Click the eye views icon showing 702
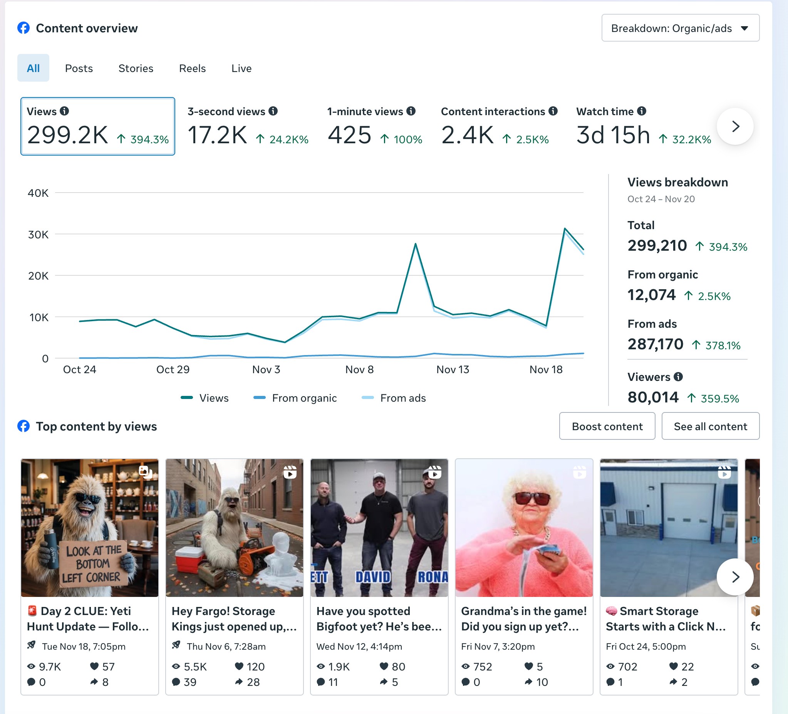The image size is (788, 714). (x=610, y=666)
